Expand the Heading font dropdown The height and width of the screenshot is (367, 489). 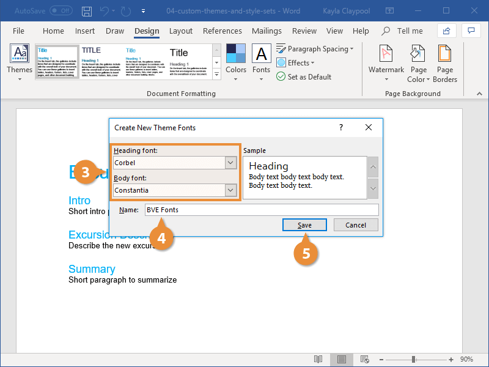230,163
